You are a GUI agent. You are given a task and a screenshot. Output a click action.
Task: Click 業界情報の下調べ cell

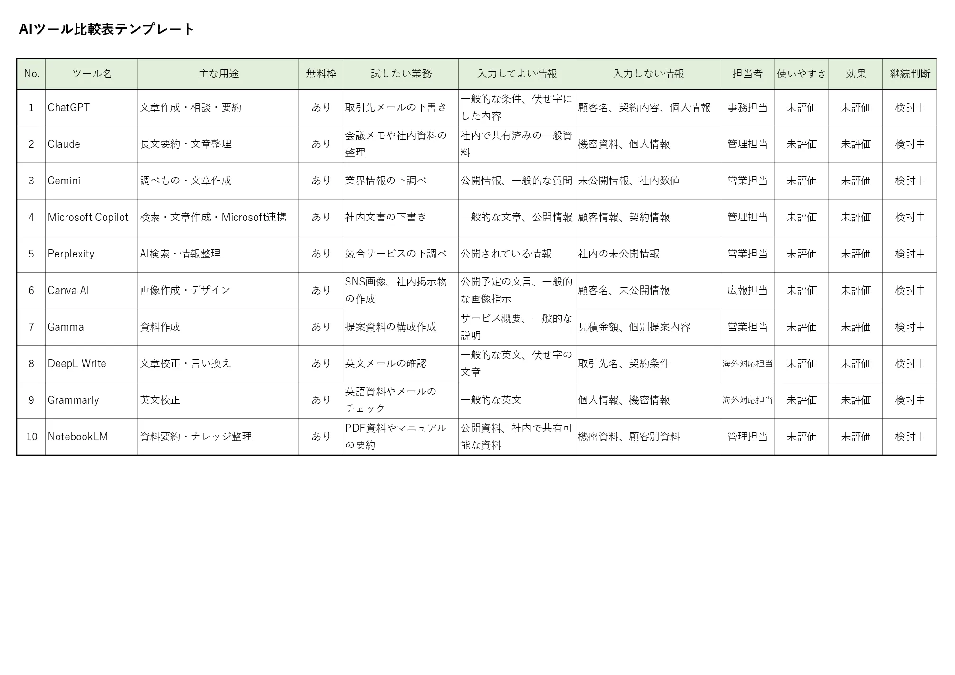(401, 181)
